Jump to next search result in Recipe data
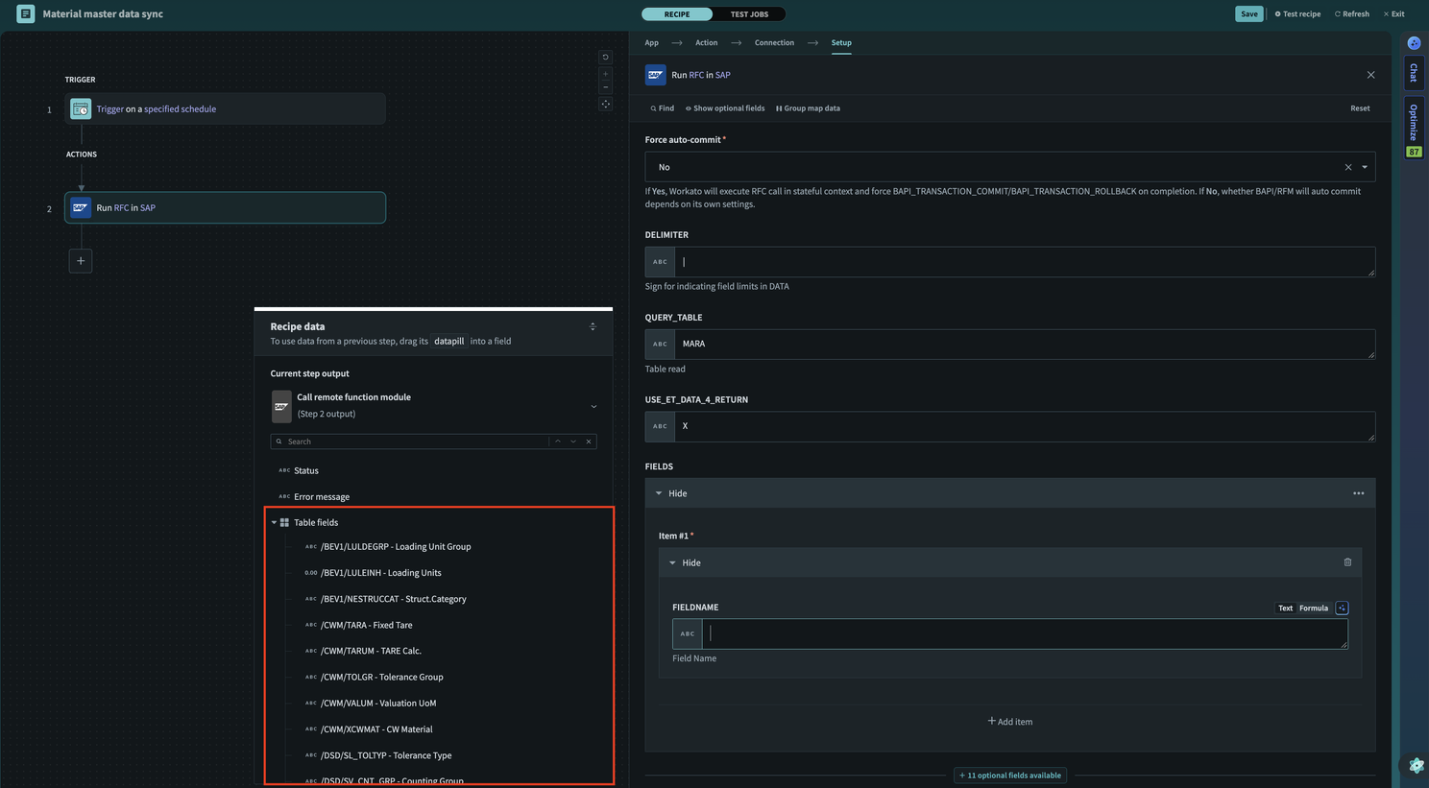 pyautogui.click(x=573, y=442)
